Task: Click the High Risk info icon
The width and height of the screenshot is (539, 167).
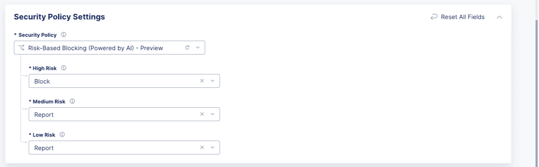Action: tap(63, 68)
